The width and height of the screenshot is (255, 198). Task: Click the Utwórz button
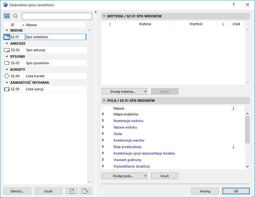click(17, 191)
